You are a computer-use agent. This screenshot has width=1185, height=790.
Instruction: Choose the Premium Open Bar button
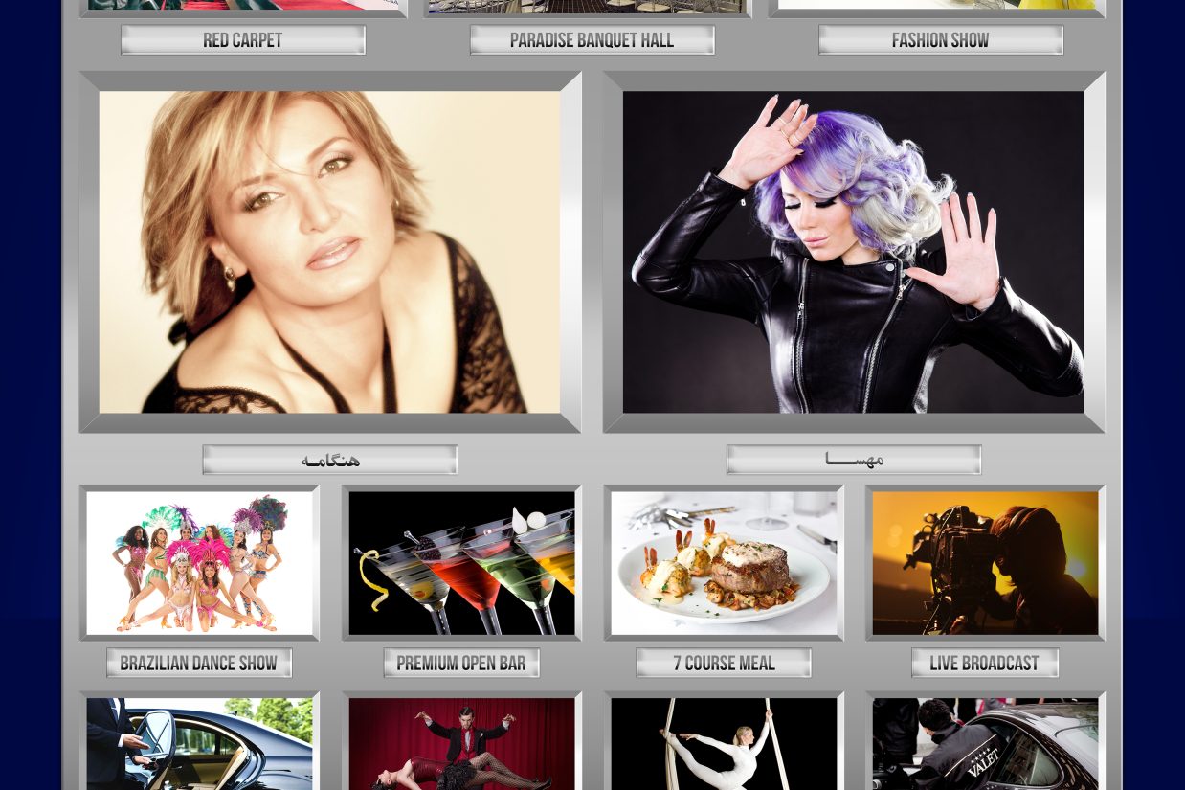[461, 663]
